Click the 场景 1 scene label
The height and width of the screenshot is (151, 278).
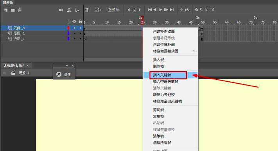click(24, 73)
